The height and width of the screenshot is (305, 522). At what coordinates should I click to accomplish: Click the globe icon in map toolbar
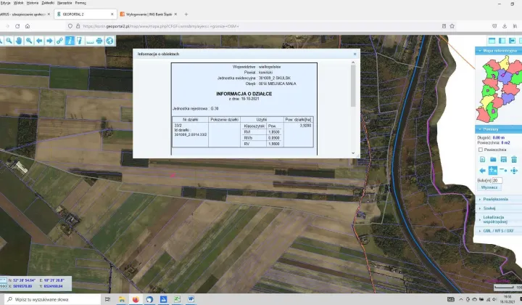pyautogui.click(x=110, y=41)
